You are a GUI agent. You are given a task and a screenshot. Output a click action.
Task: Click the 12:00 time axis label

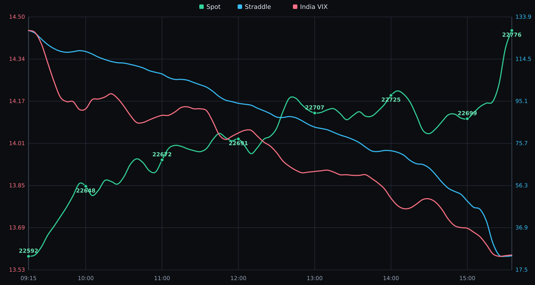pyautogui.click(x=238, y=278)
